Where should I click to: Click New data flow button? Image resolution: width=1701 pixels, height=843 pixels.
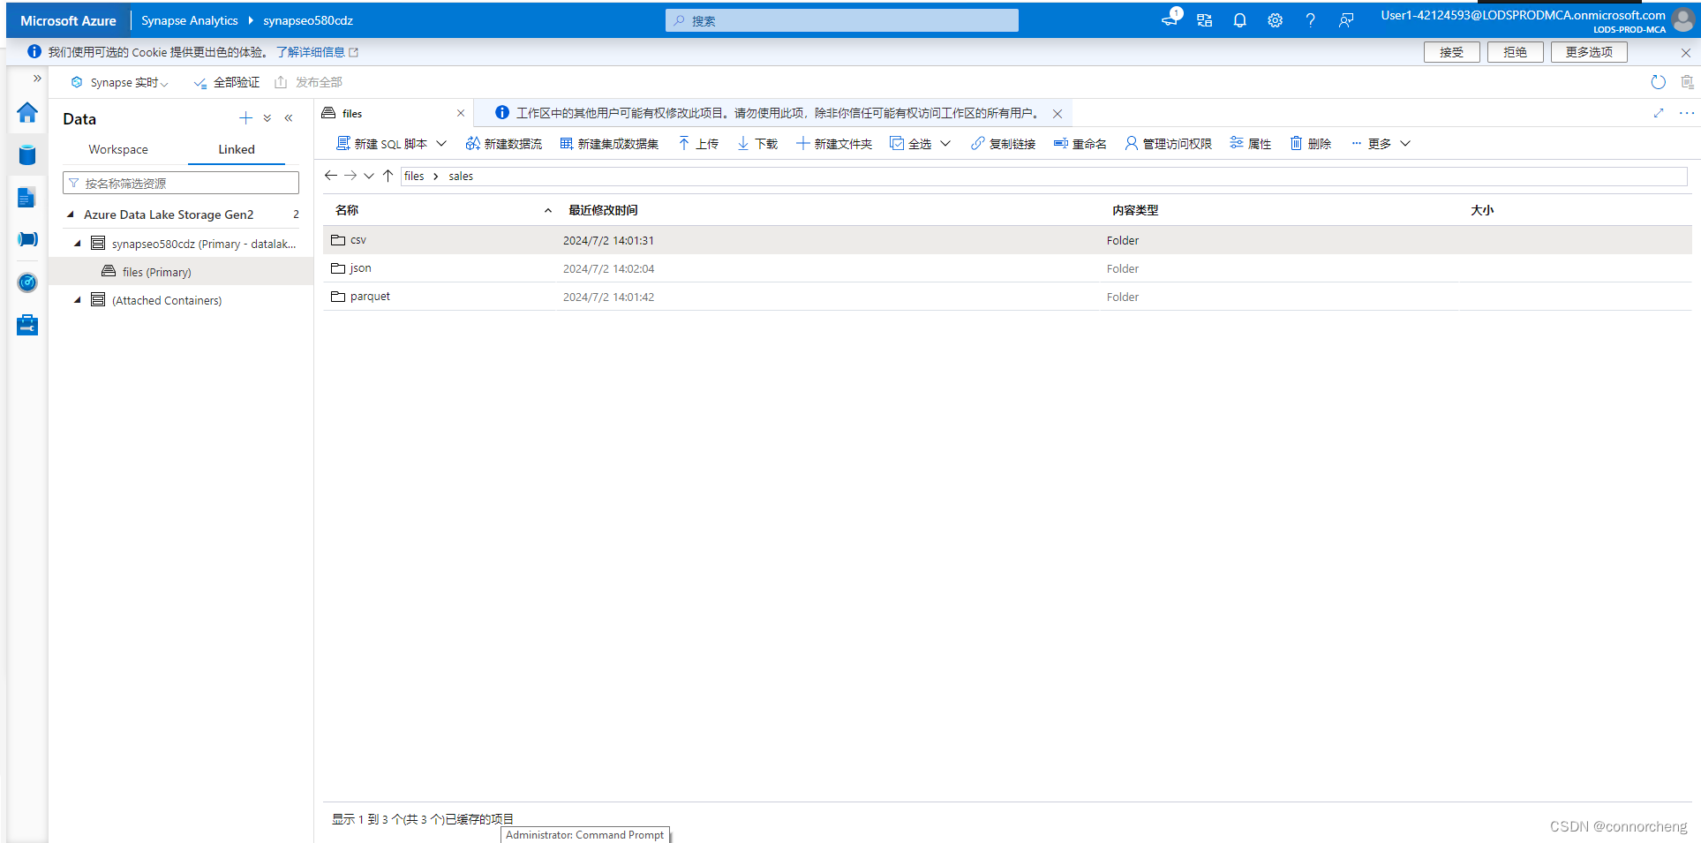coord(503,144)
